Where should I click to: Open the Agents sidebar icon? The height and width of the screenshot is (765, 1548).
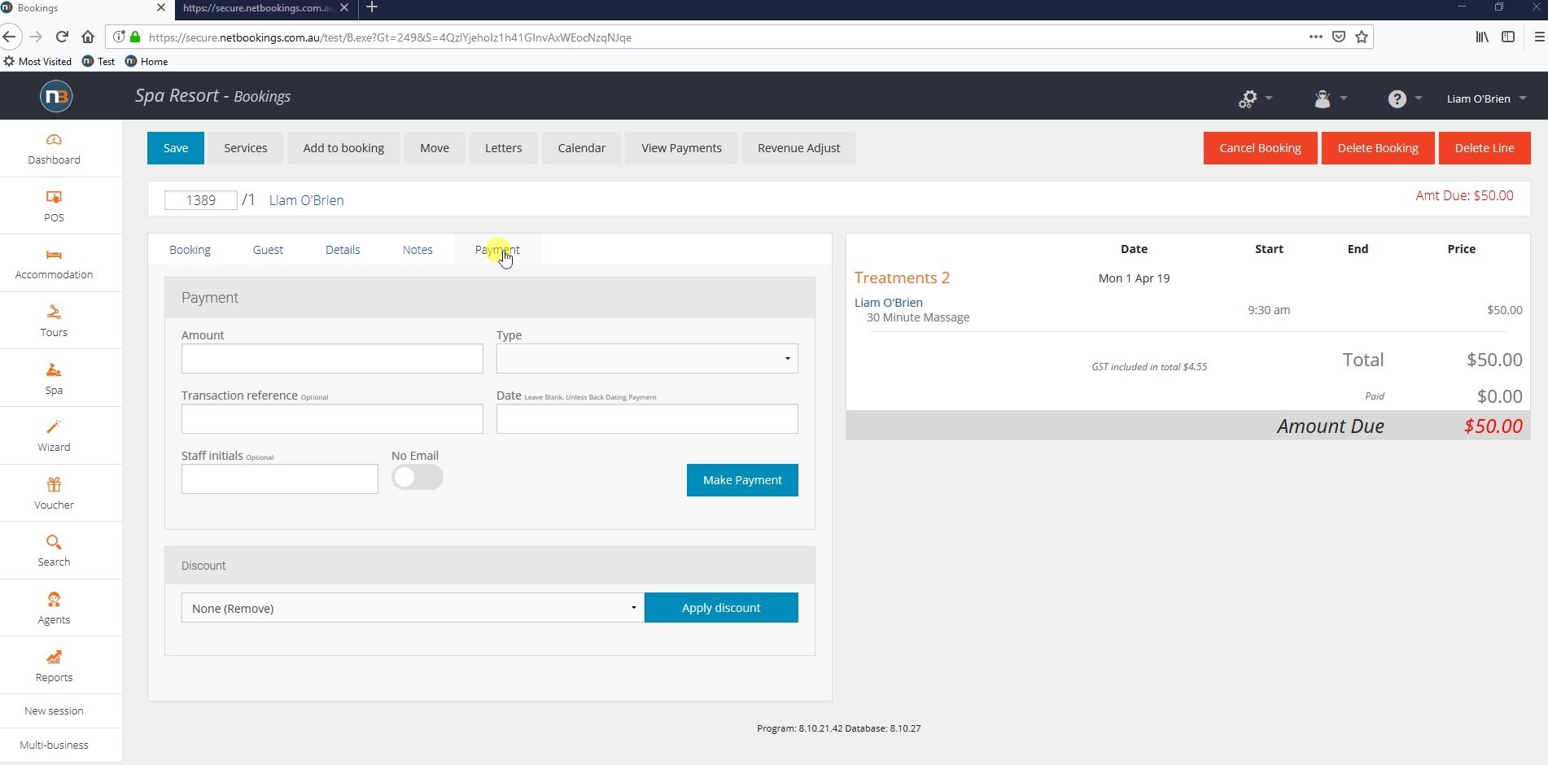tap(54, 600)
